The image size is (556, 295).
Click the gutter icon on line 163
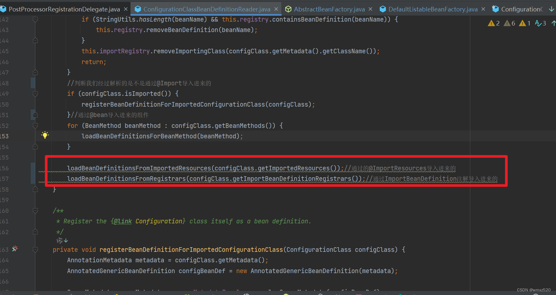(15, 249)
